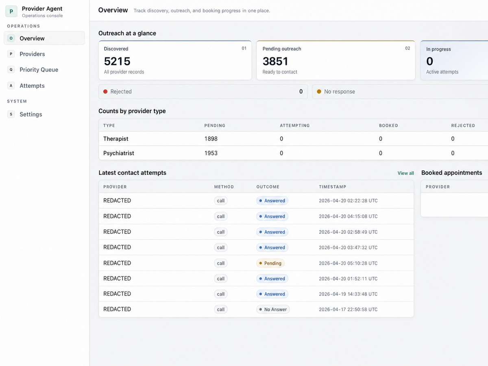488x366 pixels.
Task: Click the PROVIDER header under Booked appointments
Action: (x=438, y=187)
